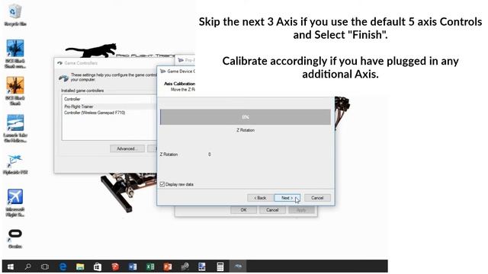Click Cancel in the properties dialog behind

click(272, 210)
